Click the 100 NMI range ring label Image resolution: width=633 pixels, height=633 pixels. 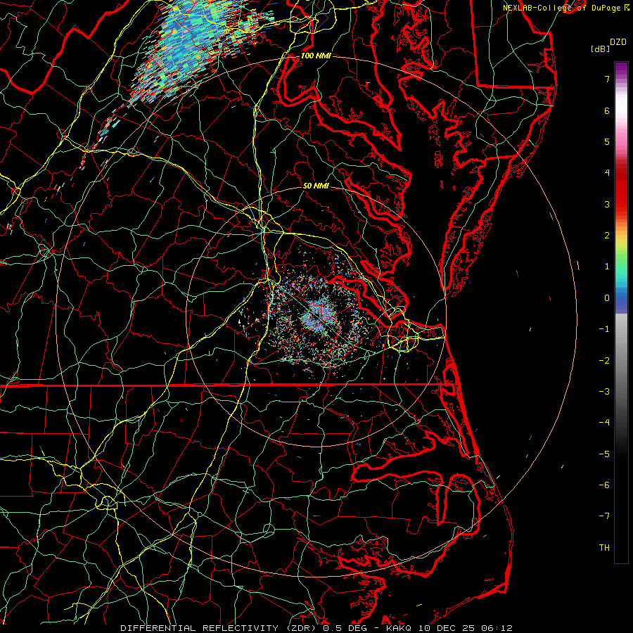316,56
